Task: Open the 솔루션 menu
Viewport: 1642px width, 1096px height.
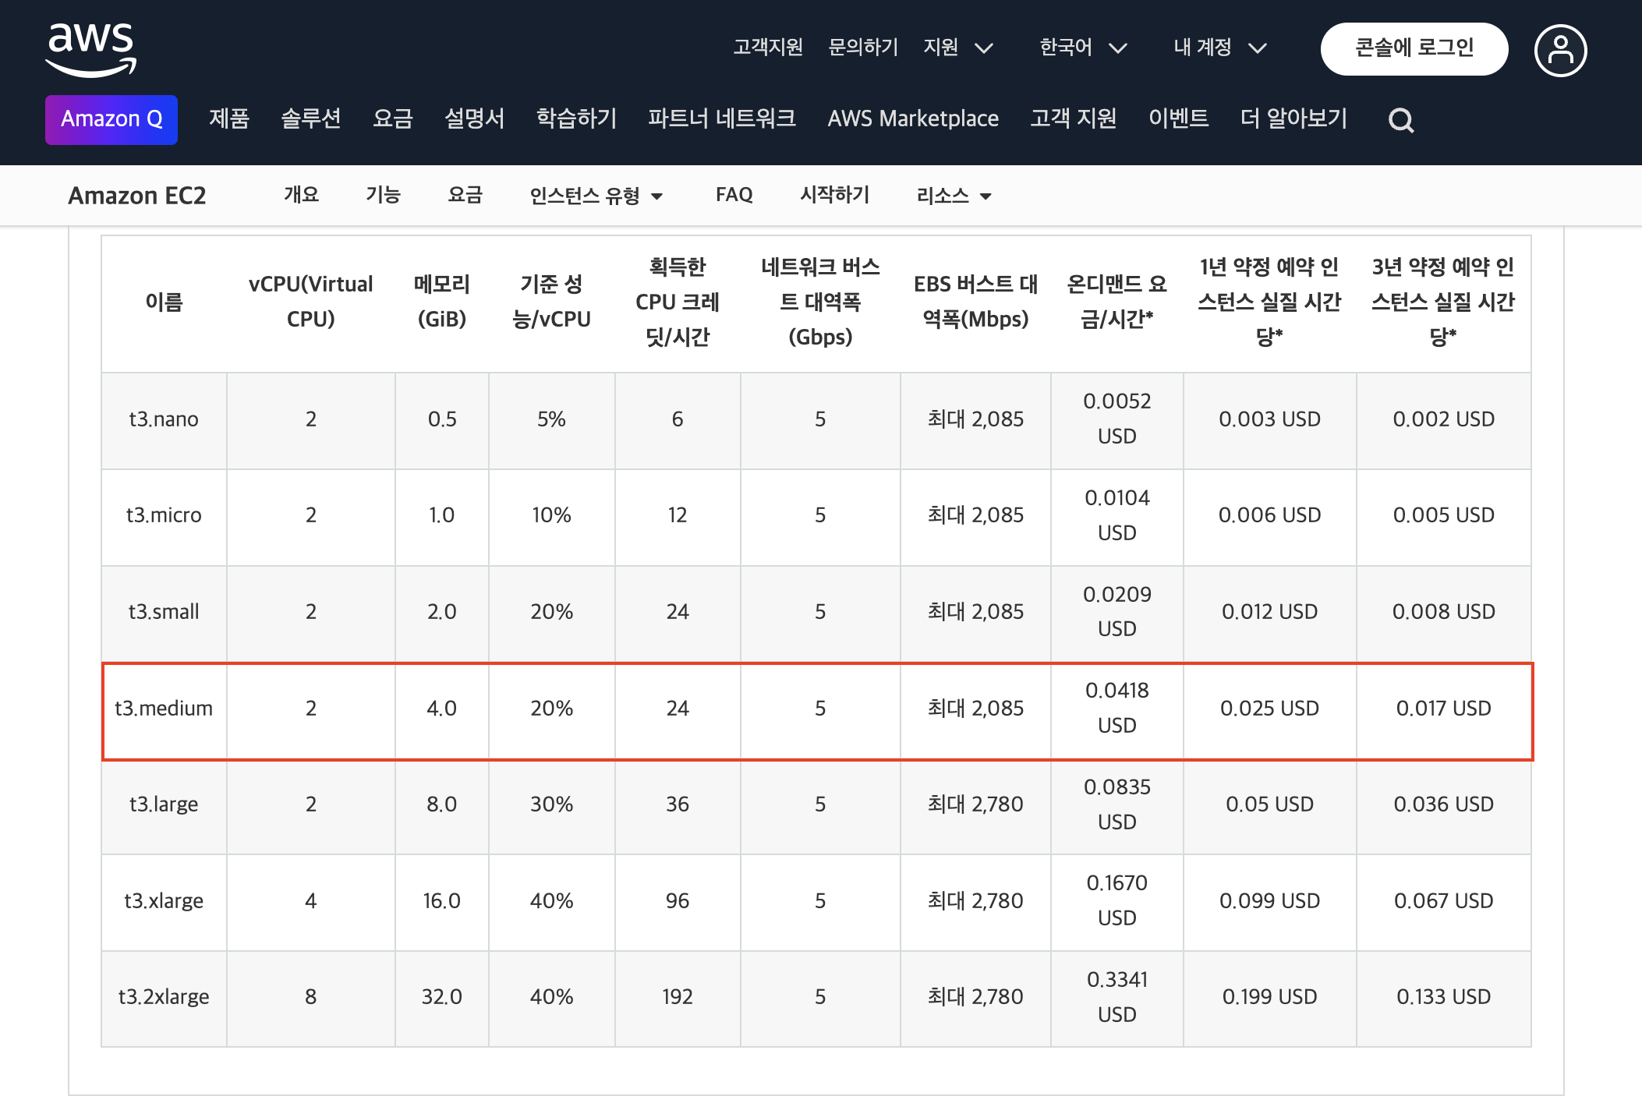Action: point(310,118)
